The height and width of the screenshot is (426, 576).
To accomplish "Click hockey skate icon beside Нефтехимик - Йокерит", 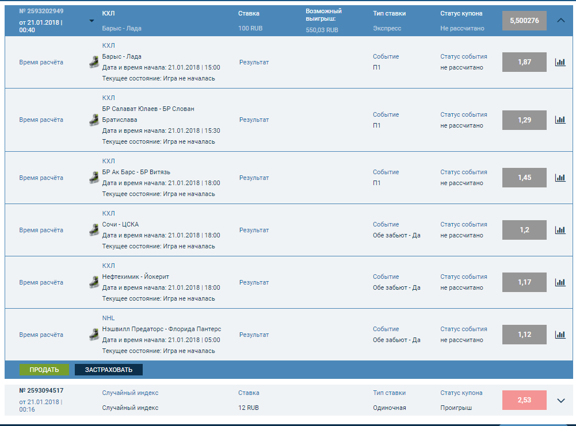I will point(94,282).
